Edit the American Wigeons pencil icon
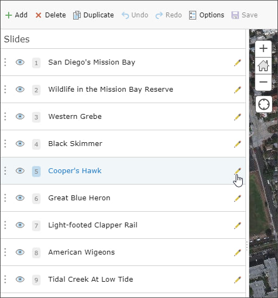The height and width of the screenshot is (298, 278). click(x=237, y=252)
